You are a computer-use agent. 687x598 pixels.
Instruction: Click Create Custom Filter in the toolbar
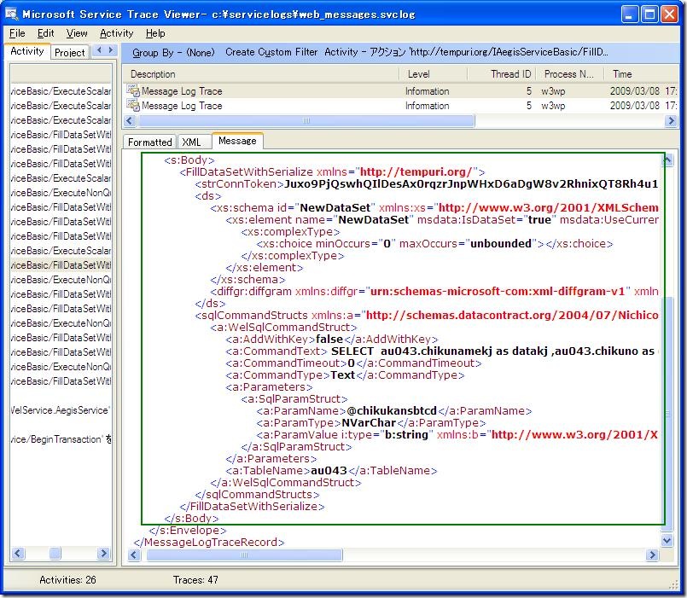point(271,52)
